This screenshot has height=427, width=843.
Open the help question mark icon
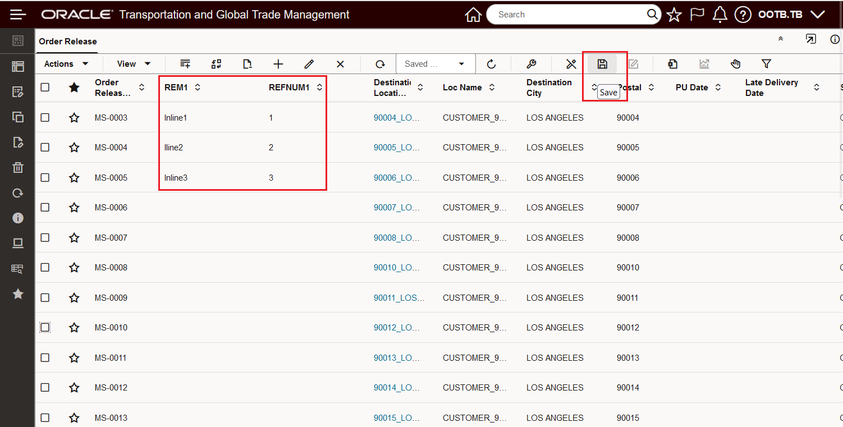pos(743,15)
